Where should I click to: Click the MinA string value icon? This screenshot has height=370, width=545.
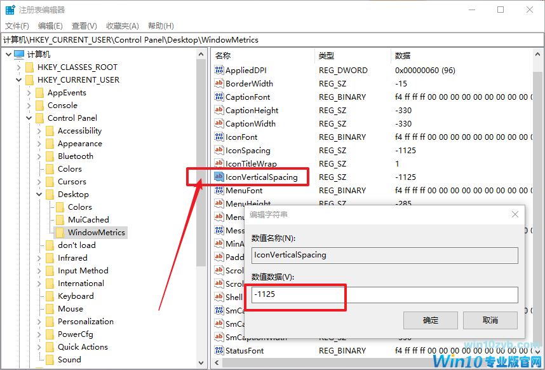[219, 243]
